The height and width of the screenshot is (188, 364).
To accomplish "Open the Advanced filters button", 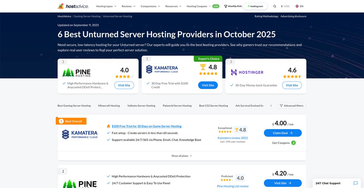I will click(x=292, y=106).
